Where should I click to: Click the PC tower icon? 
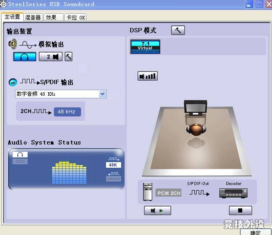[x=147, y=192]
